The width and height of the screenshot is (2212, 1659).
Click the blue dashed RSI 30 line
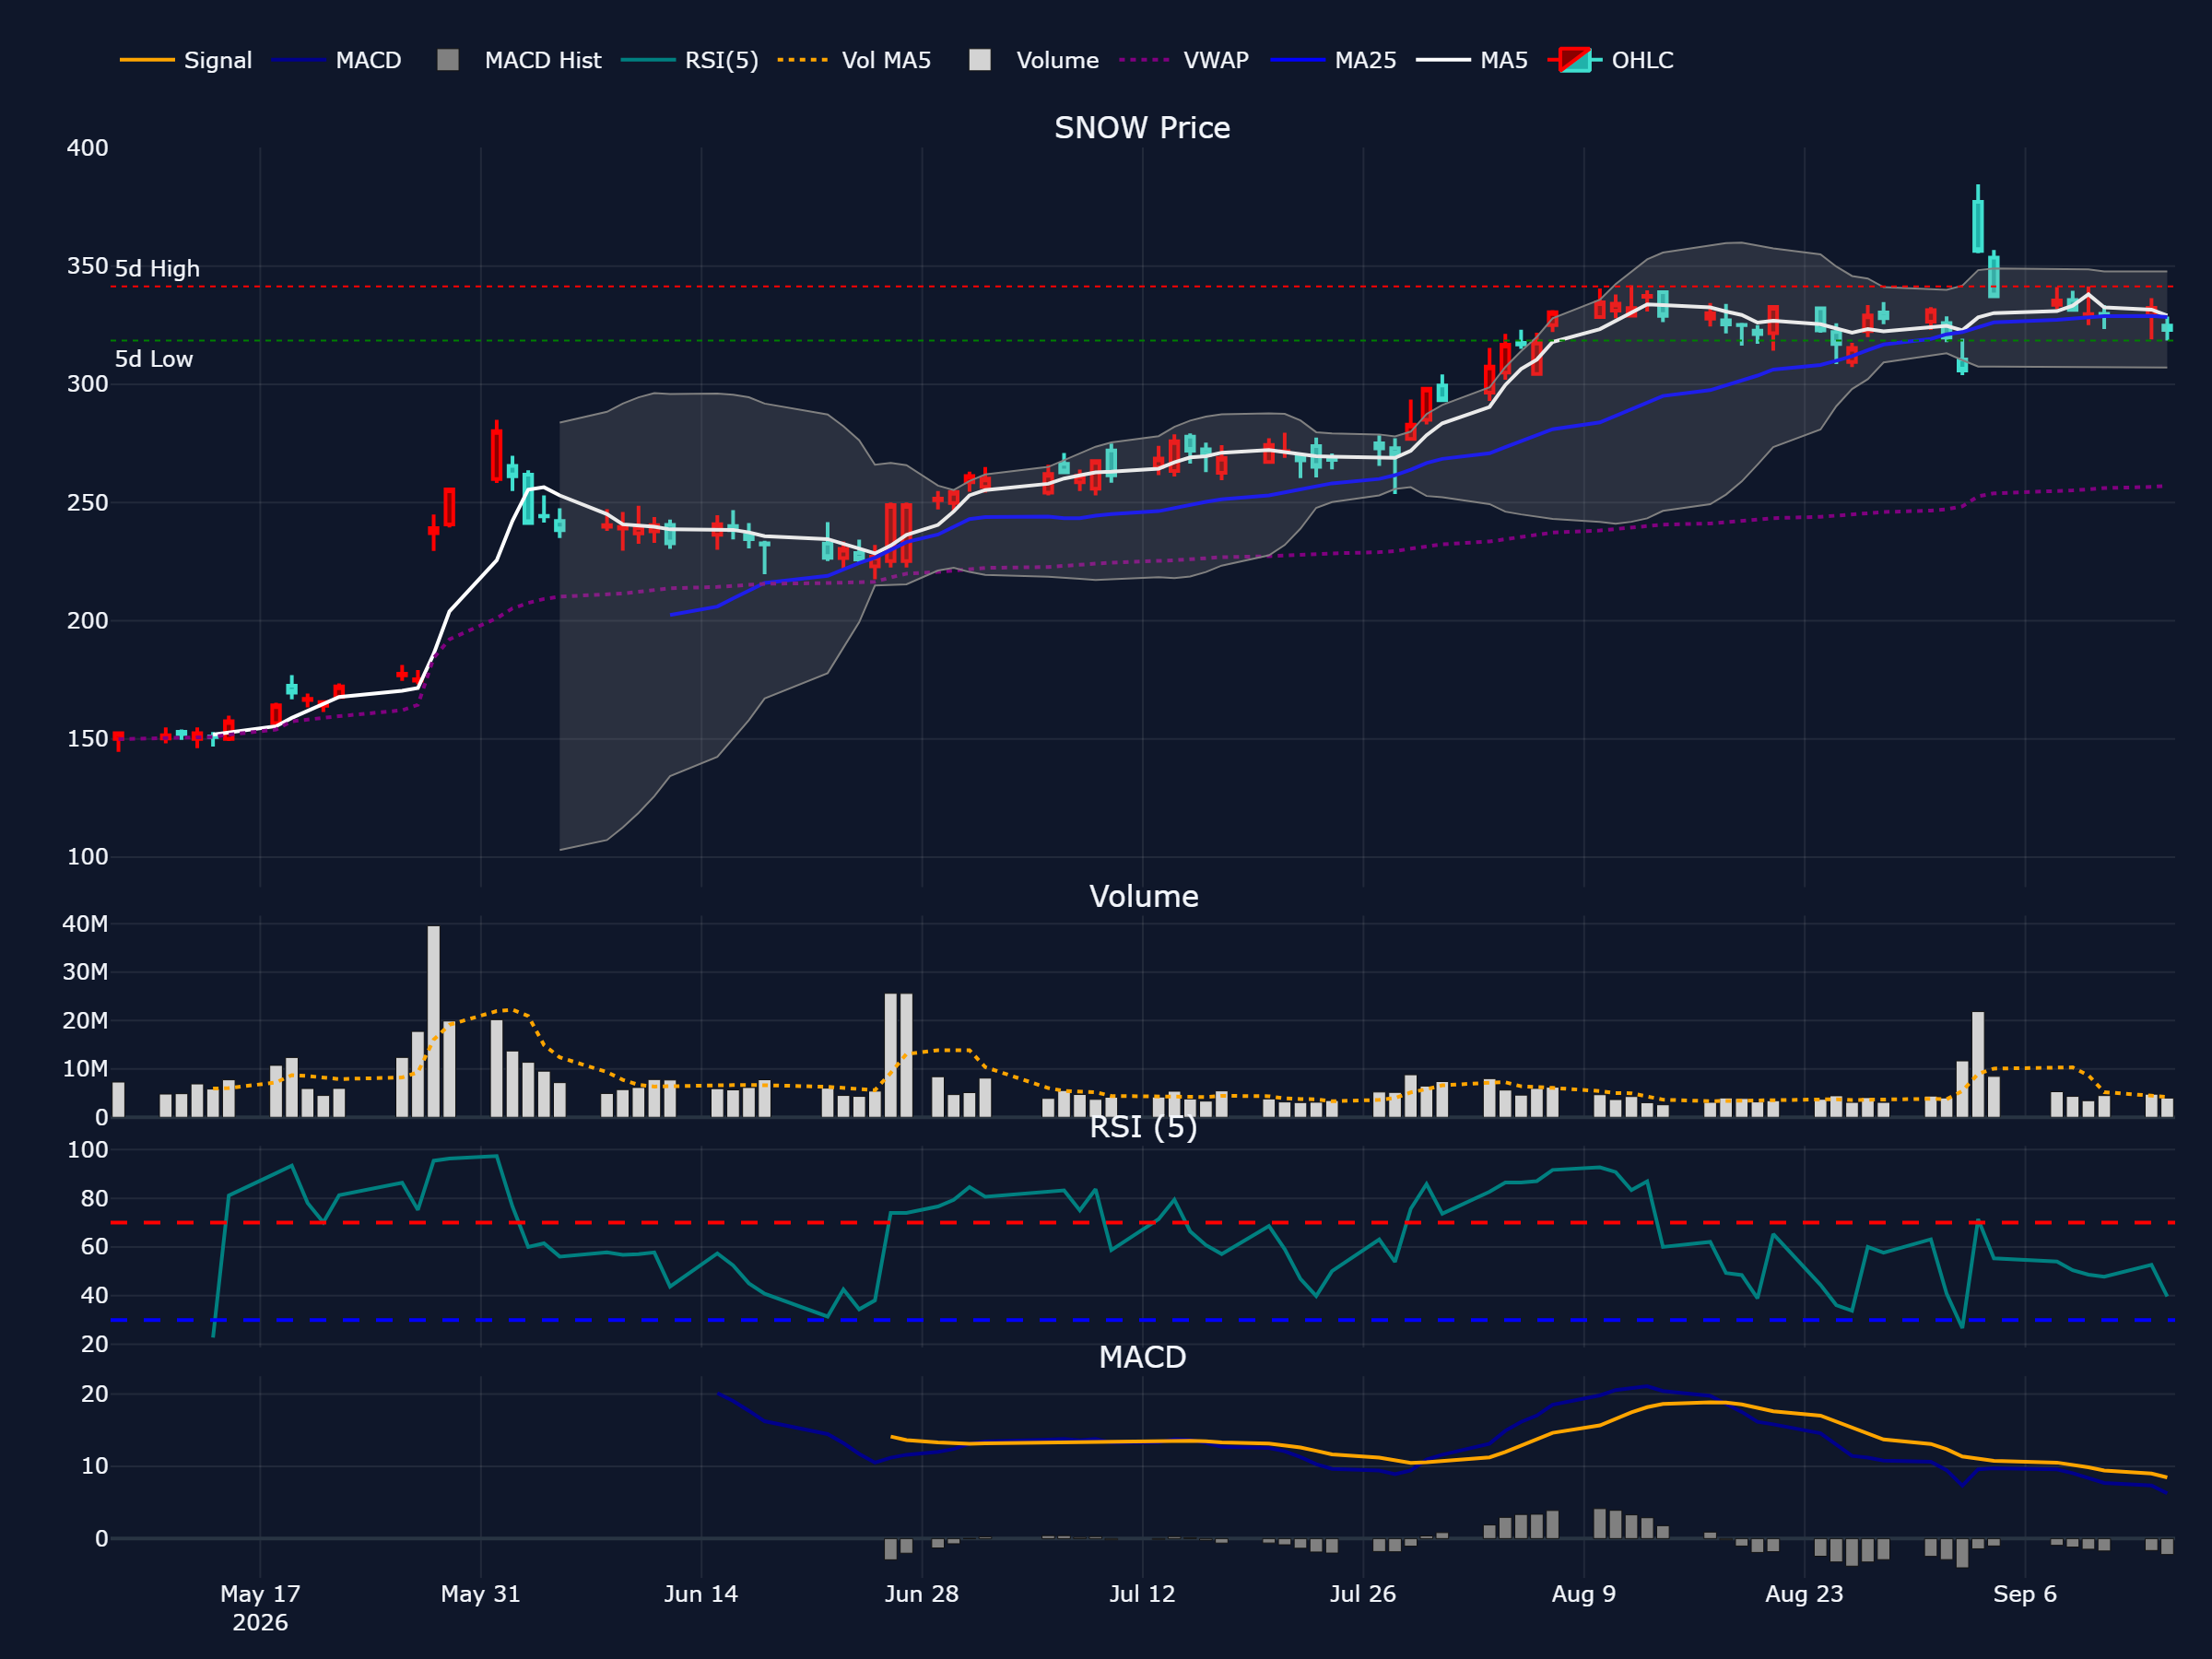(x=1142, y=1320)
